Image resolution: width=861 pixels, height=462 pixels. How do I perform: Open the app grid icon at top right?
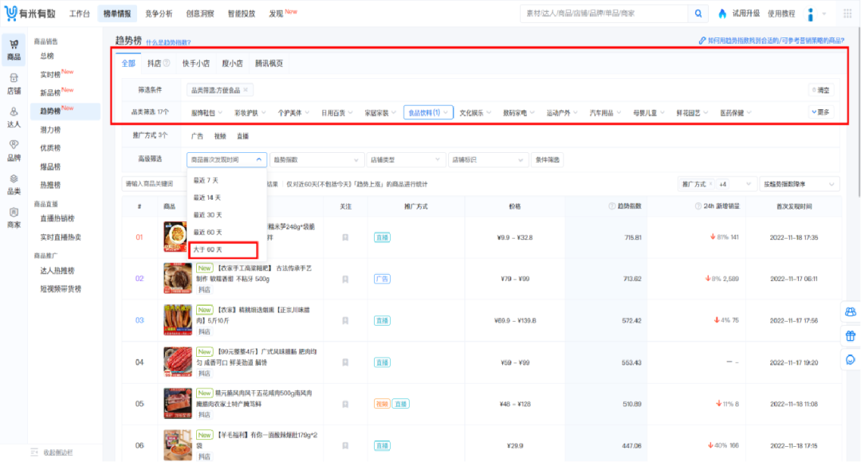[x=845, y=14]
